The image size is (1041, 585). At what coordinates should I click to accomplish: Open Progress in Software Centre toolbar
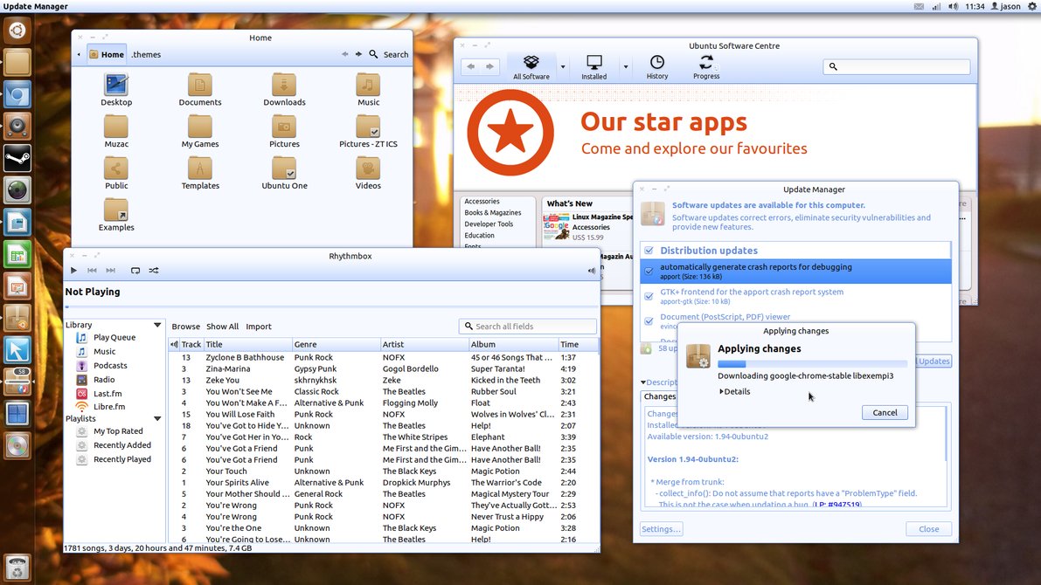[x=706, y=67]
